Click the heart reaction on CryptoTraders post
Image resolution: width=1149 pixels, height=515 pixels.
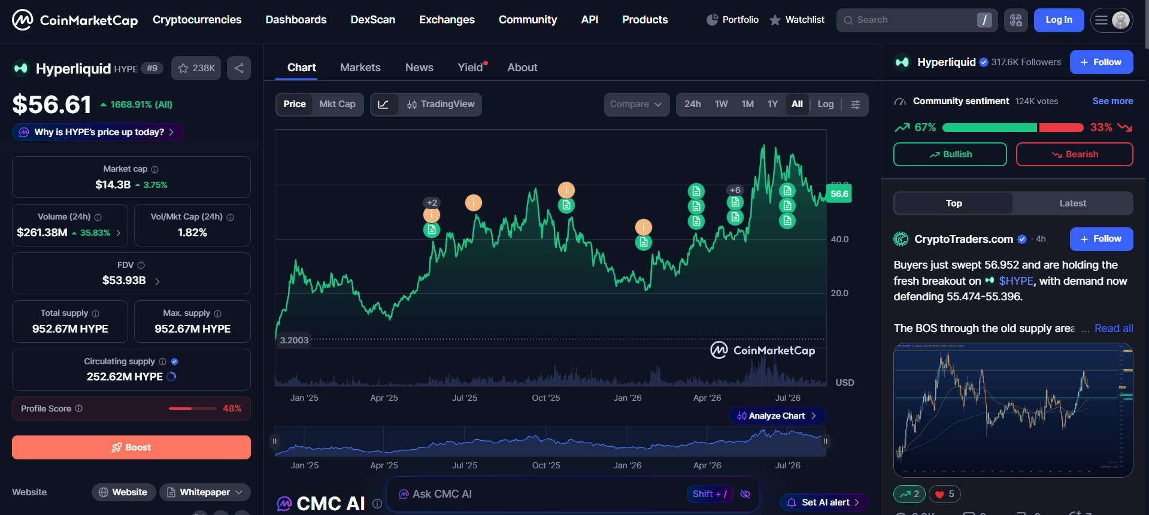click(944, 494)
